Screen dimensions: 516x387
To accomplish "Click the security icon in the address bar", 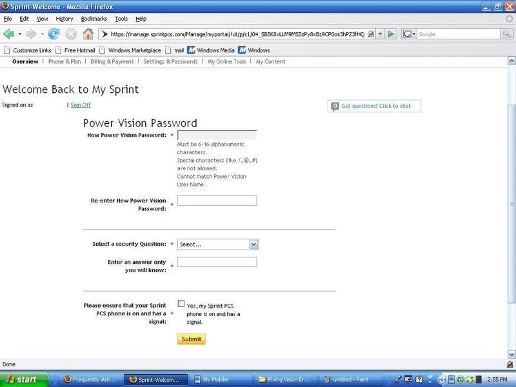I will coord(371,34).
